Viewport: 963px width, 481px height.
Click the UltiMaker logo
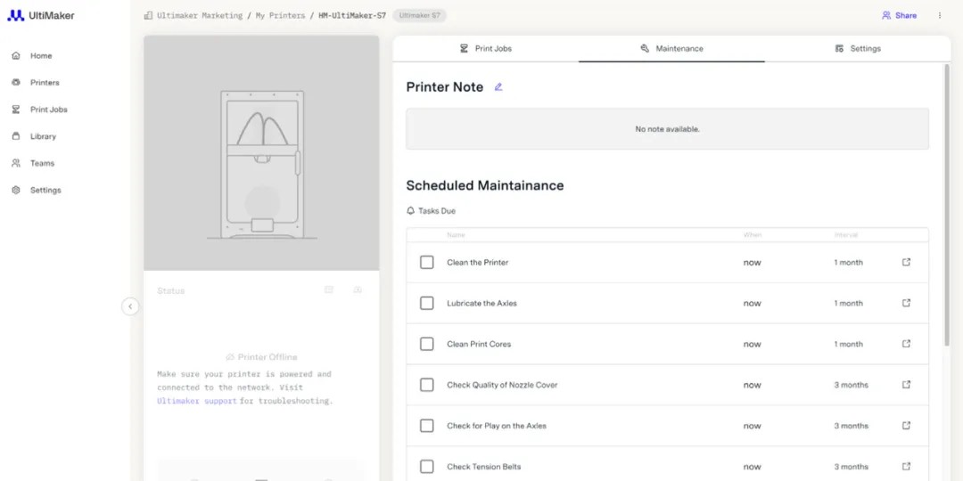click(41, 16)
